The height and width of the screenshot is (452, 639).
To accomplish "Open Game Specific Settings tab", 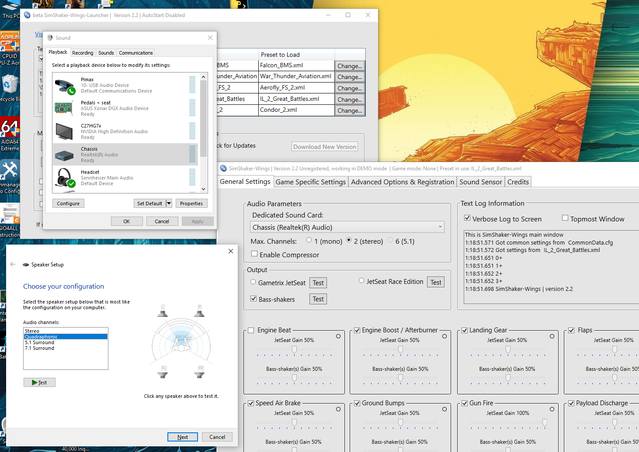I will click(x=311, y=182).
